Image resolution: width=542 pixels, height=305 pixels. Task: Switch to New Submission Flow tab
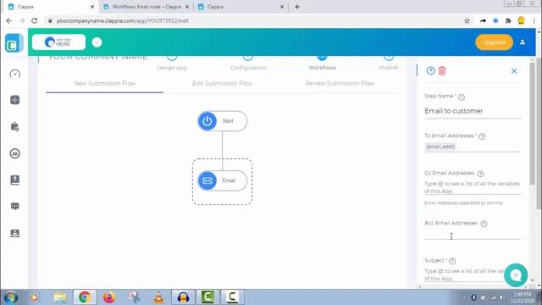[x=105, y=83]
